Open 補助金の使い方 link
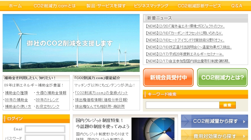 [x=18, y=107]
